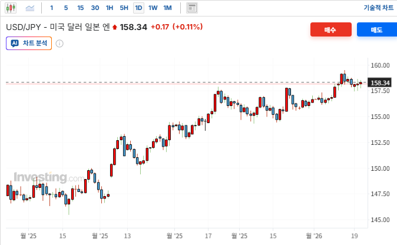This screenshot has height=245, width=397.
Task: Switch to the area line chart icon
Action: 30,8
